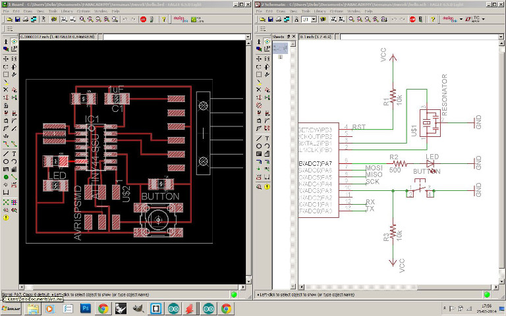Select the Text tool in the Board palette
This screenshot has width=506, height=316.
click(14, 154)
